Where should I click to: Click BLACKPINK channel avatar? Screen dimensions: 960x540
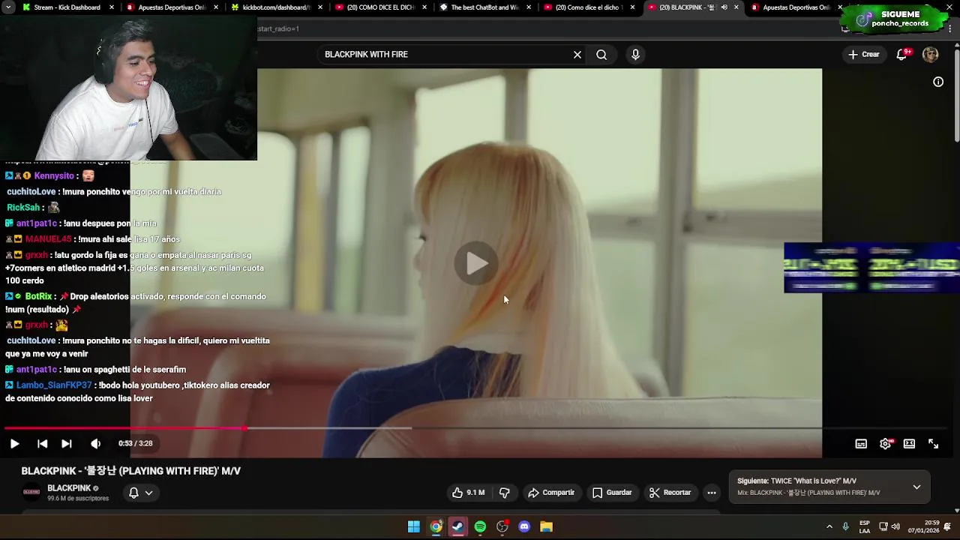point(31,493)
